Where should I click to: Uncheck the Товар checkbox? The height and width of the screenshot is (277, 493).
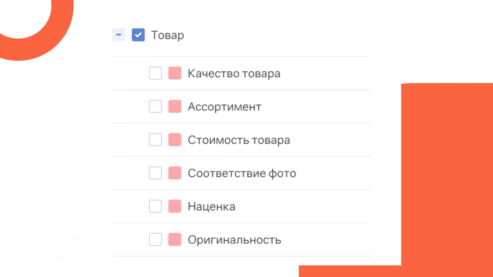point(138,35)
